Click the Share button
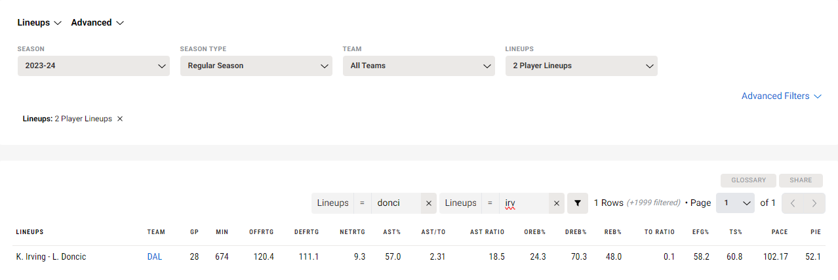 coord(801,180)
